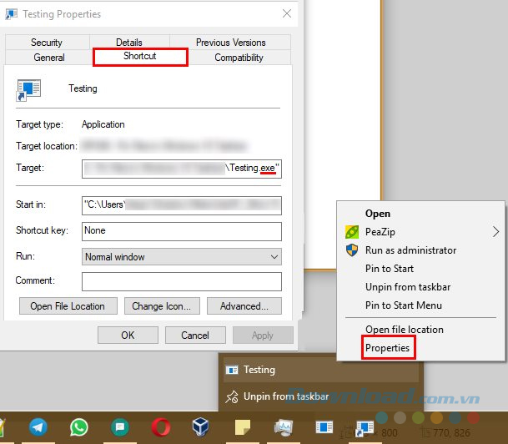Click the Testing shortcut icon on taskbar
The height and width of the screenshot is (444, 508).
[x=365, y=428]
